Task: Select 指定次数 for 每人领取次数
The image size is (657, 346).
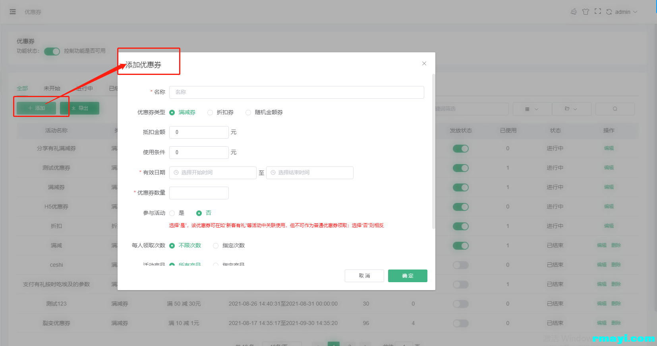Action: tap(229, 246)
